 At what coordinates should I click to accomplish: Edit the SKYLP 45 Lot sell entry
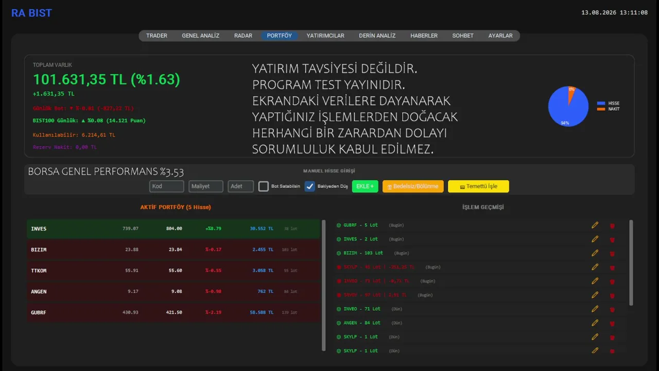595,267
